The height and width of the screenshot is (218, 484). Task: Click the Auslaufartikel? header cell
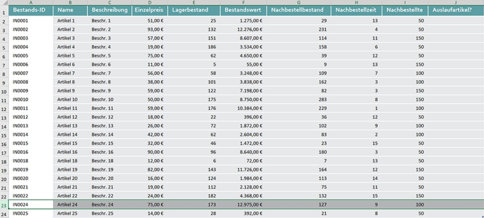pyautogui.click(x=456, y=10)
